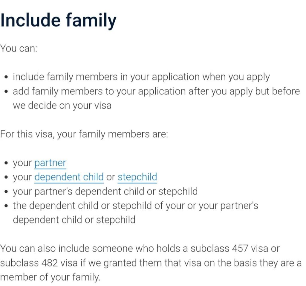
Task: Open the "partner" link
Action: click(x=50, y=163)
